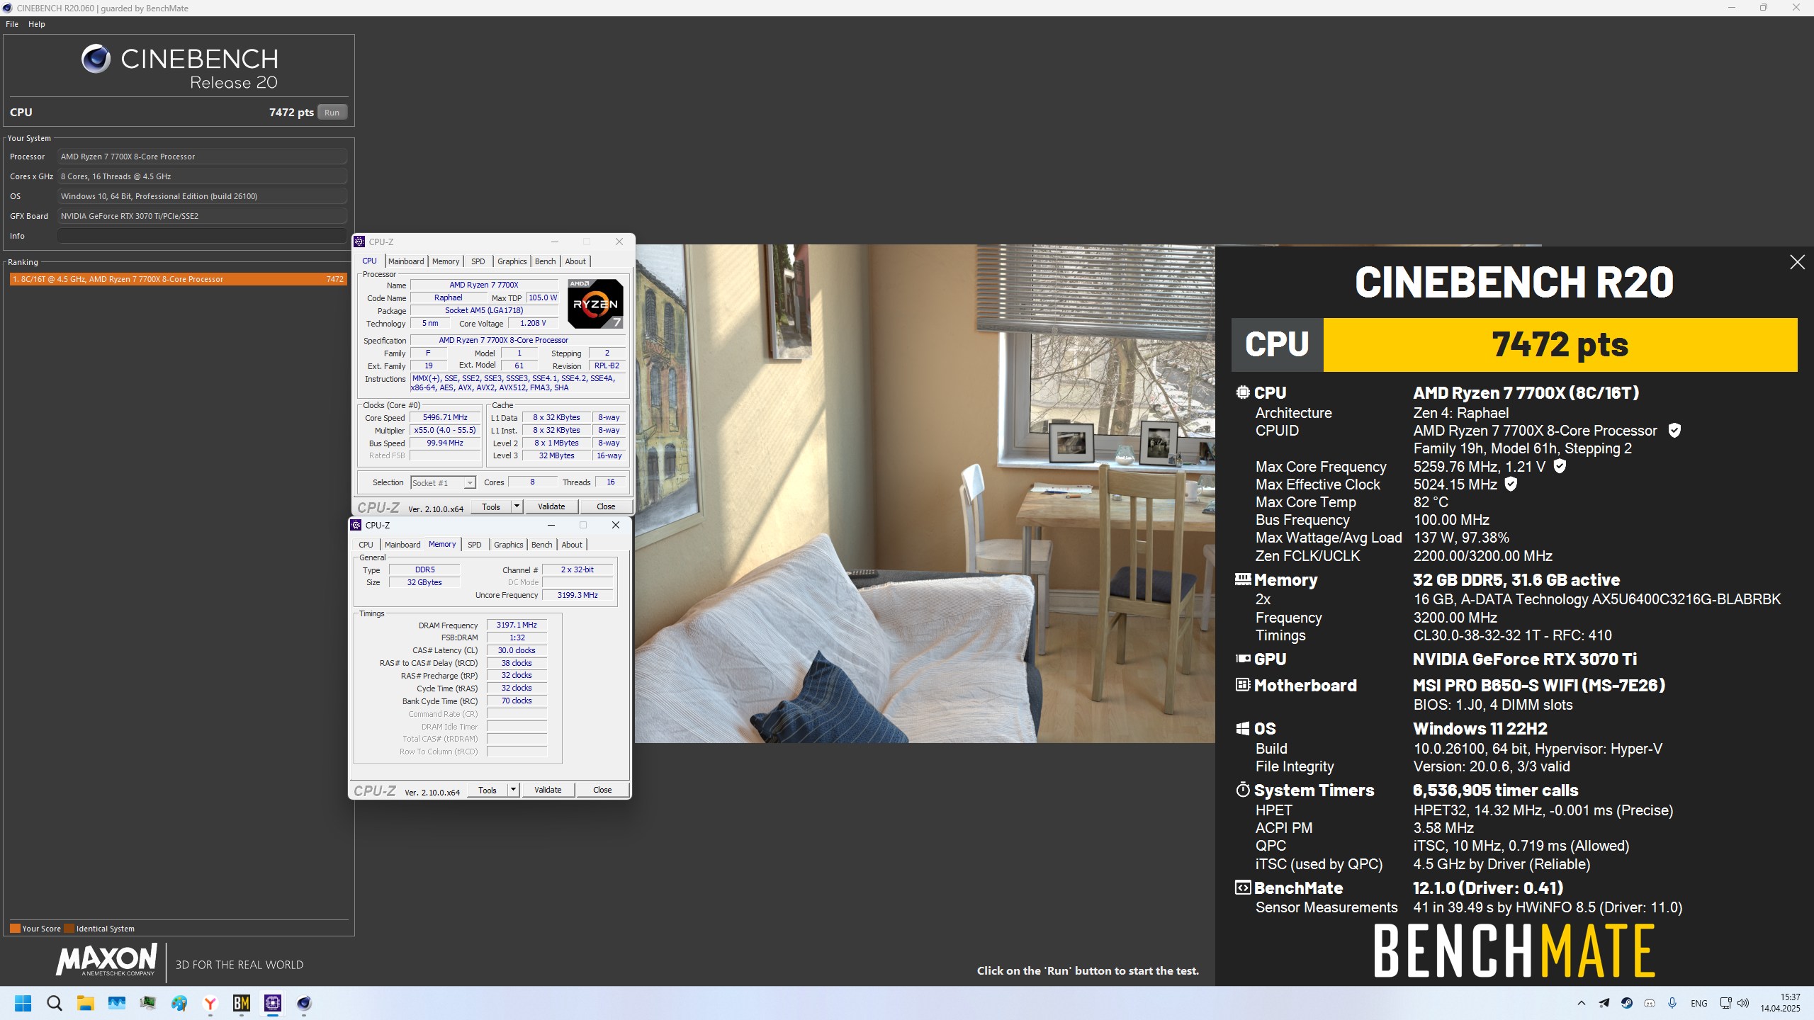The width and height of the screenshot is (1814, 1020).
Task: Switch to BenchMate via BM taskbar icon
Action: pyautogui.click(x=242, y=1003)
